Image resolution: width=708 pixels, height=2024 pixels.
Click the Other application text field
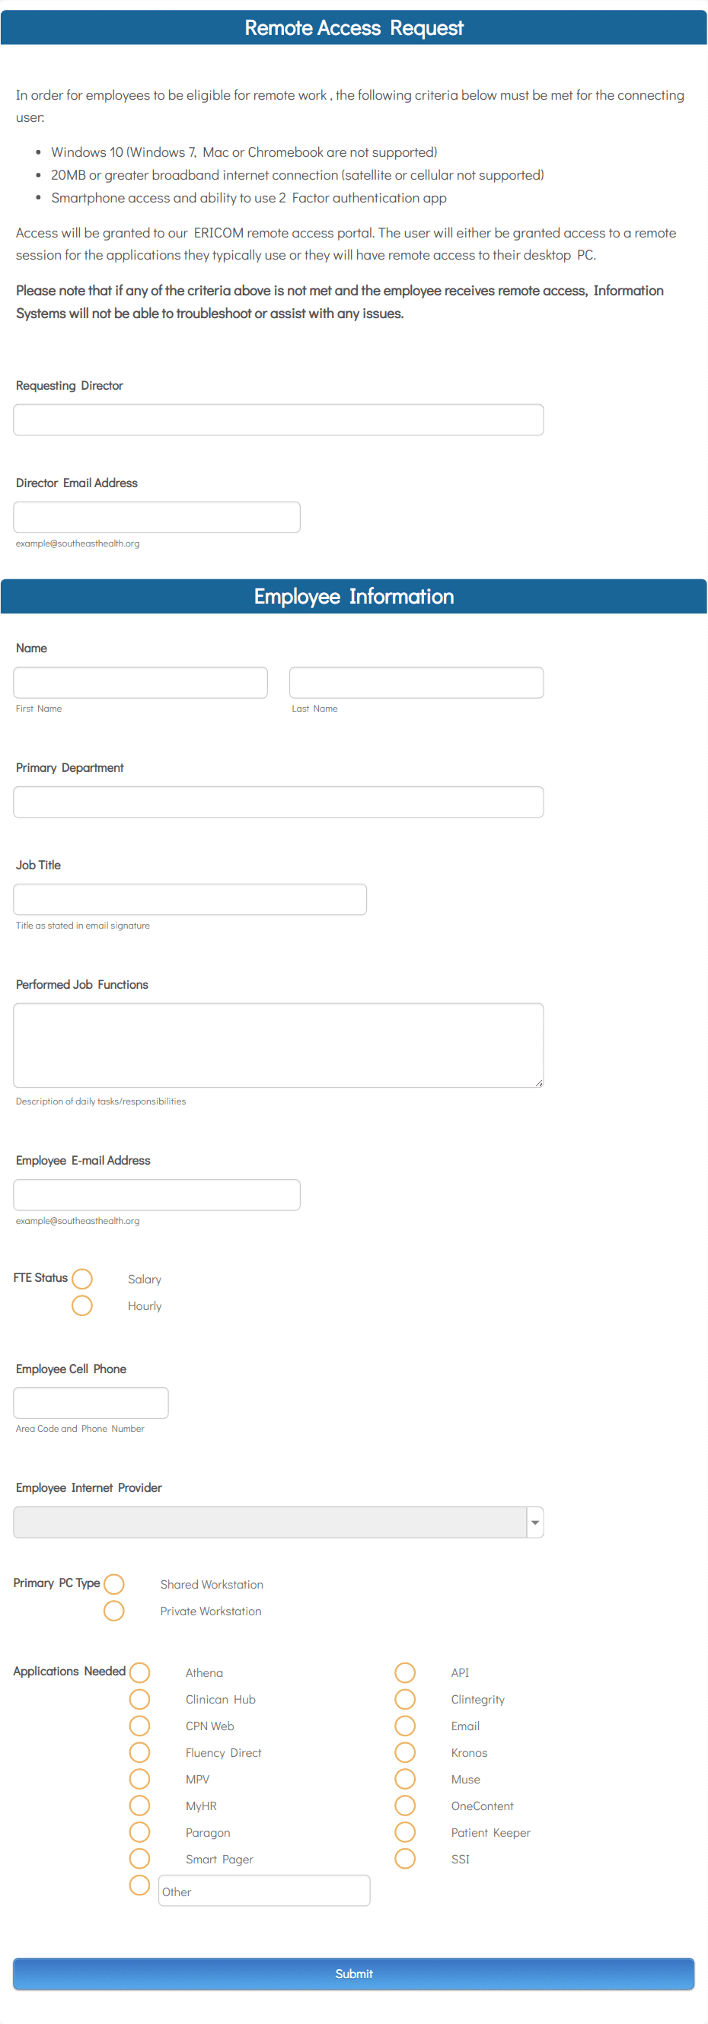[264, 1891]
